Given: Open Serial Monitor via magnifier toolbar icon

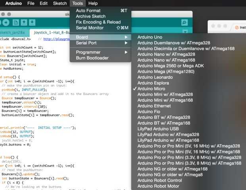Looking at the screenshot, I should 184,23.
